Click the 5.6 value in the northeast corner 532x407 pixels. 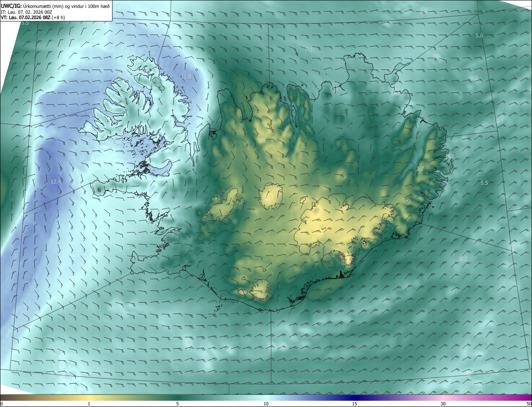[x=479, y=36]
